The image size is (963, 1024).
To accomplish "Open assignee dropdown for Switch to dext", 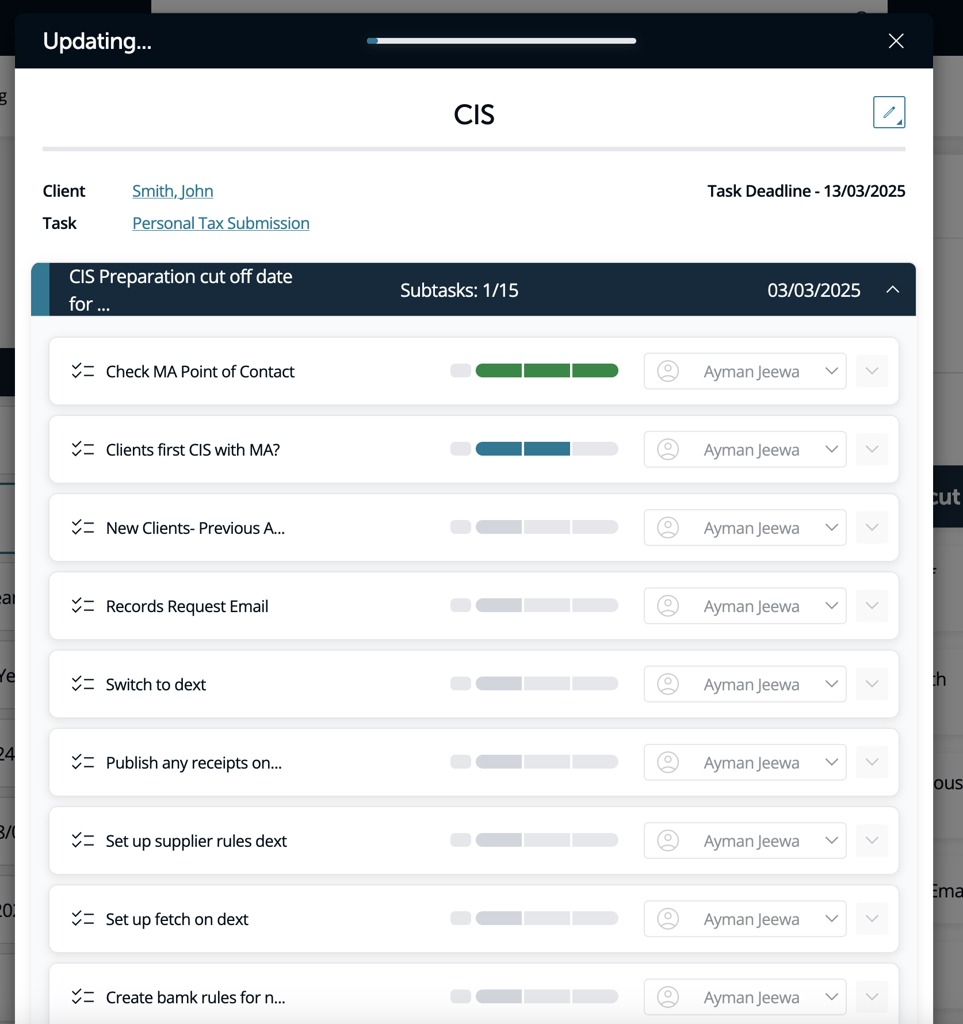I will point(745,684).
